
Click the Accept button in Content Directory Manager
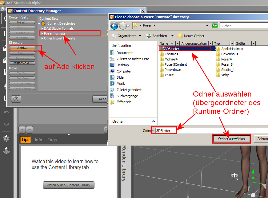100,99
